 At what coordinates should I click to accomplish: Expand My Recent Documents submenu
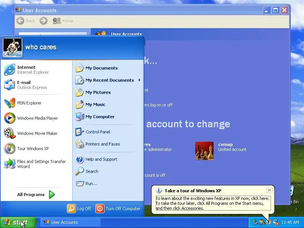[x=108, y=80]
